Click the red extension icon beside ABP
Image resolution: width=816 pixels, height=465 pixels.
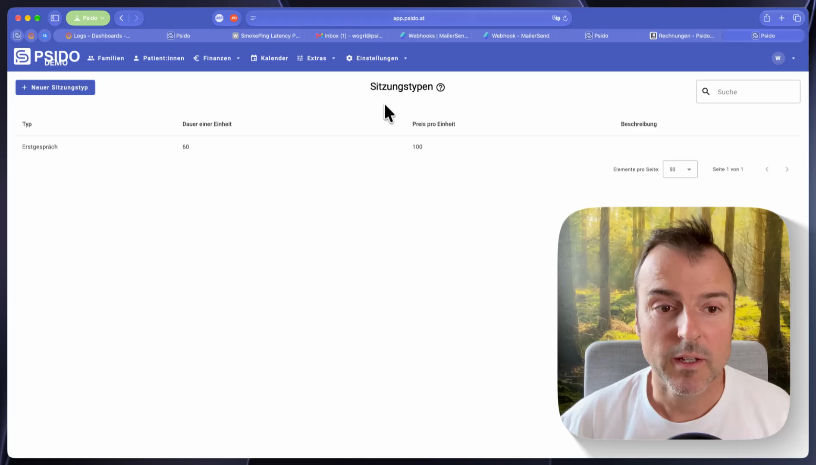tap(234, 18)
